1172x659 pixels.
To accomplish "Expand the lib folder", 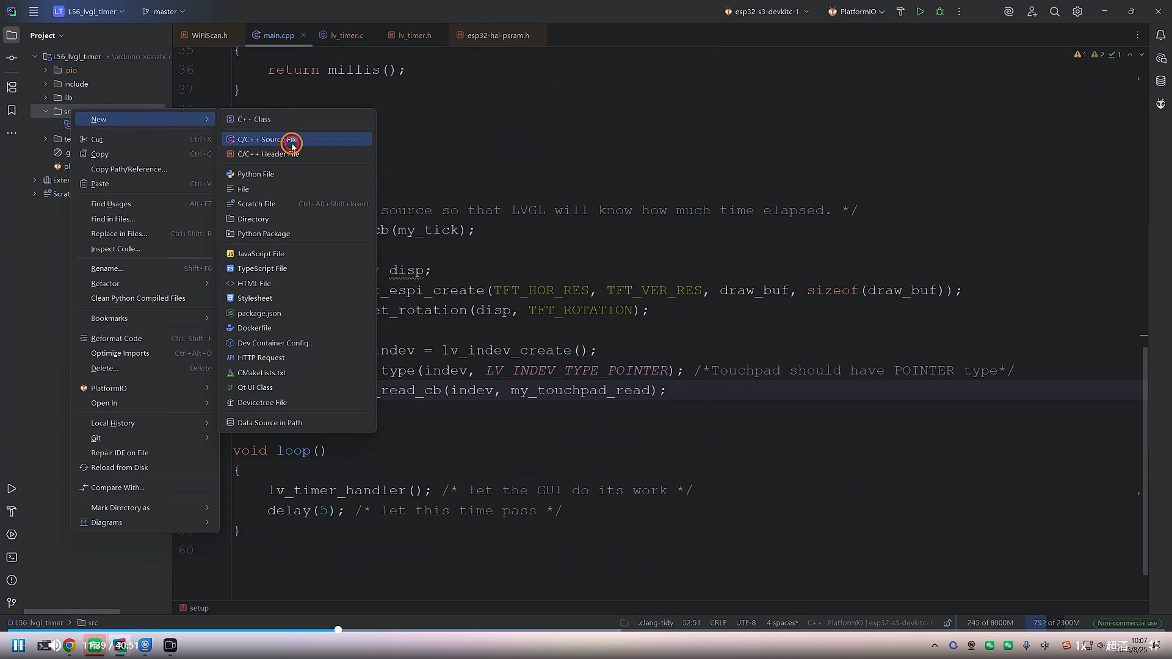I will point(46,98).
